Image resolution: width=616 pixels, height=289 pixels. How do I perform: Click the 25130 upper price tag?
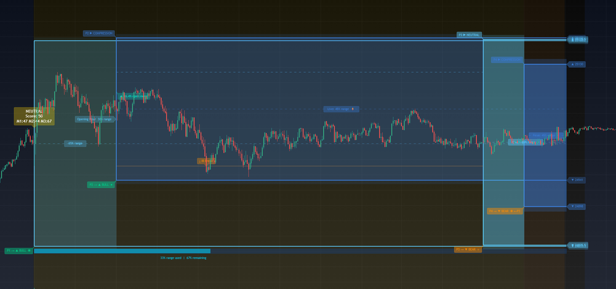tap(576, 64)
